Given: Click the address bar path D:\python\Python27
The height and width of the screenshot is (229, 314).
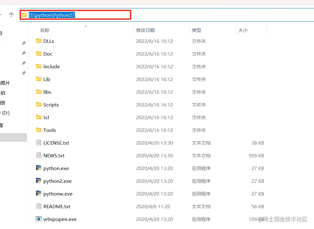Looking at the screenshot, I should [x=52, y=15].
